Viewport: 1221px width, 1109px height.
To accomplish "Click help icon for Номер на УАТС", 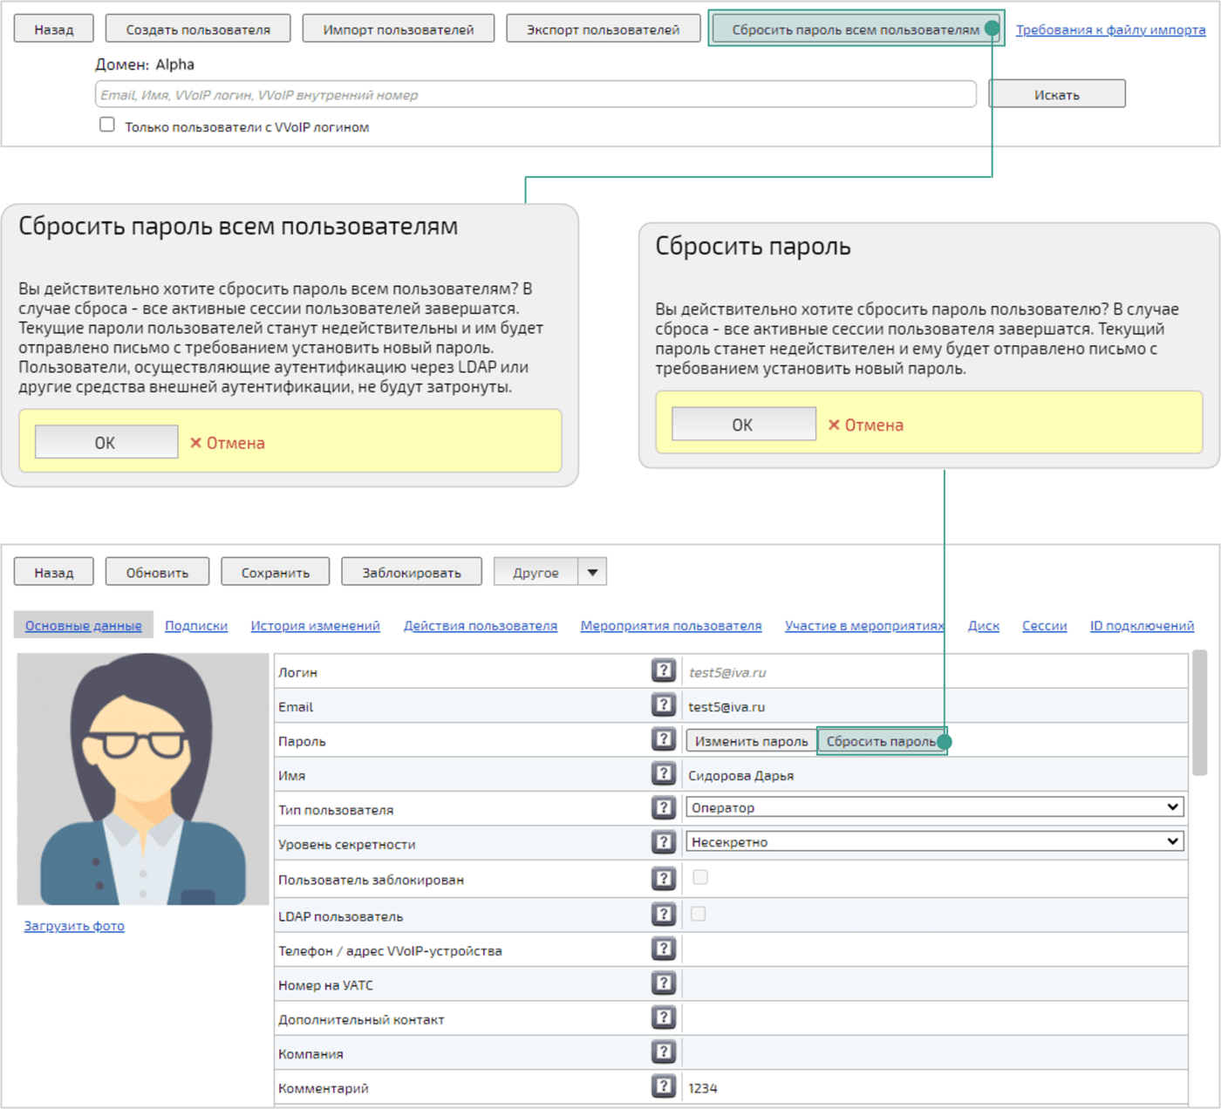I will pos(663,983).
